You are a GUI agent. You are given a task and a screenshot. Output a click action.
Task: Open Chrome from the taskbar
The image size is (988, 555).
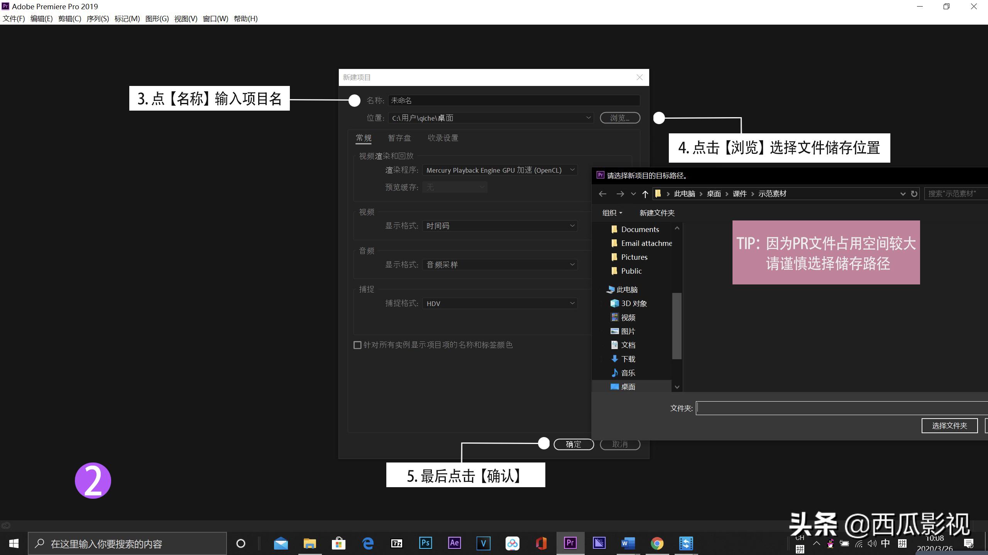point(657,543)
